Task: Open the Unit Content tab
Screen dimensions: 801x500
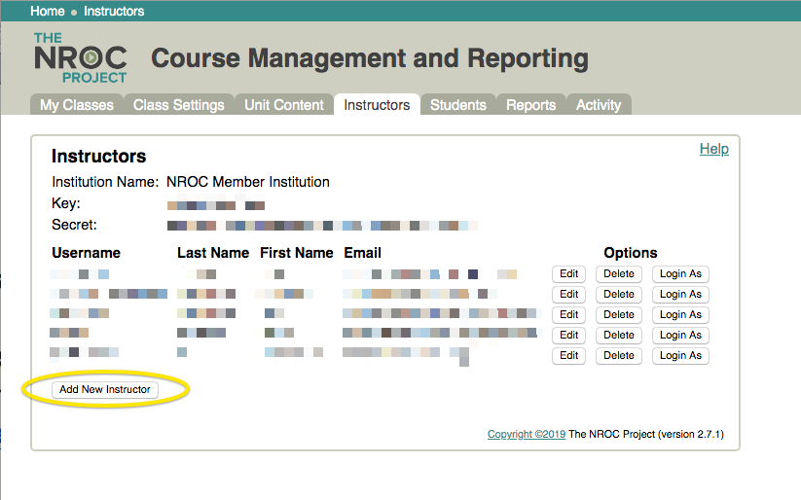Action: (284, 105)
